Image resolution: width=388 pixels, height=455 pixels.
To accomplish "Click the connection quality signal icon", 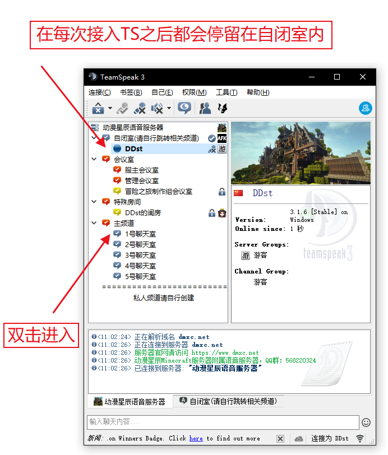I will click(x=360, y=438).
